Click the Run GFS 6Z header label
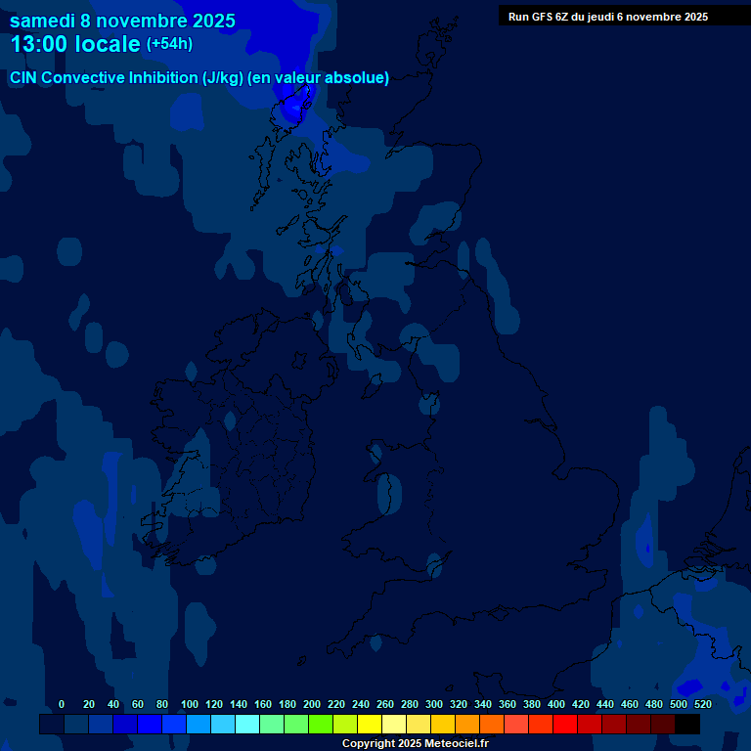The height and width of the screenshot is (751, 751). pyautogui.click(x=608, y=16)
